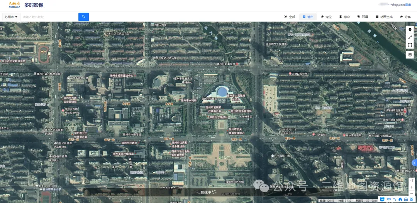Click the 宿州市文化和旅游局 map label

(x=13, y=61)
